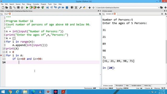Browse for a working directory folder icon
The height and width of the screenshot is (94, 167).
tap(162, 8)
